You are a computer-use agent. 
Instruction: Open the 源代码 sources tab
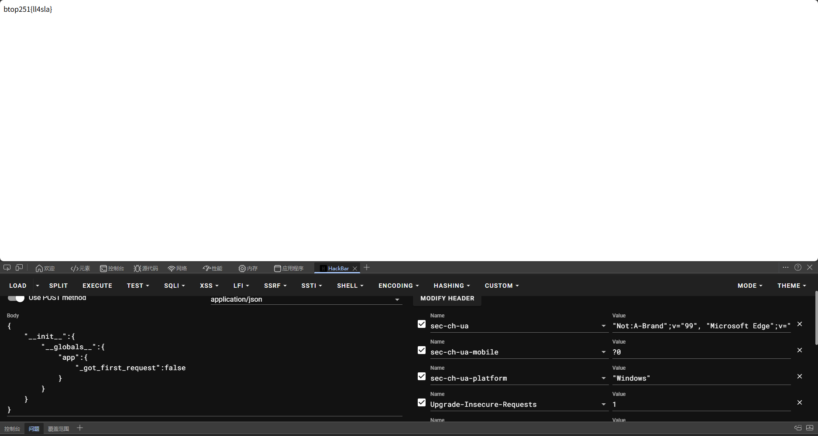pyautogui.click(x=146, y=268)
